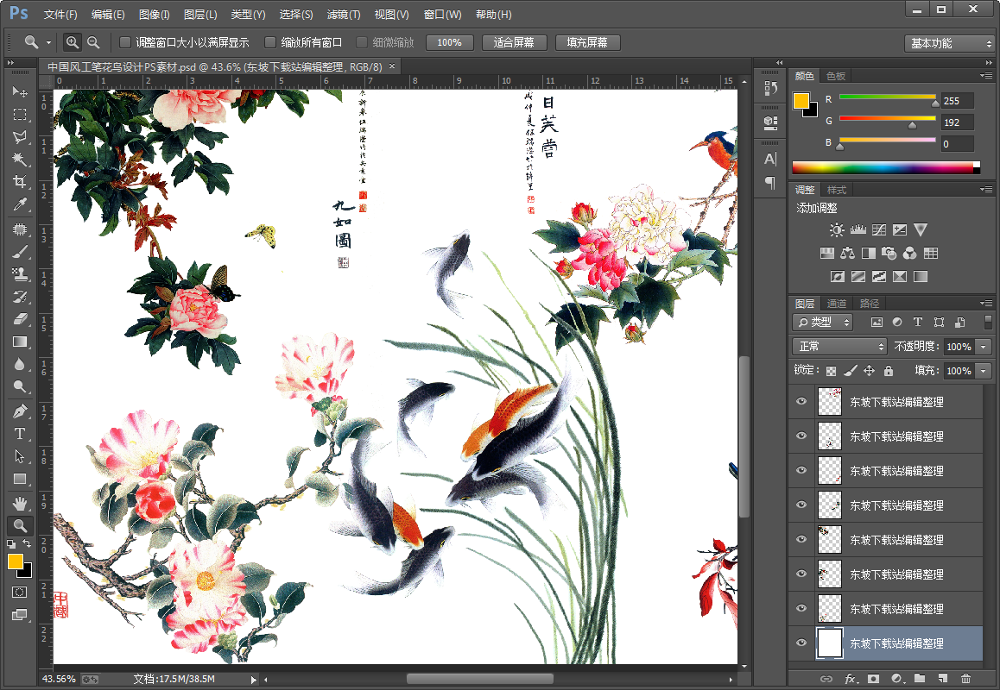Select the Horizontal Type tool

tap(19, 434)
